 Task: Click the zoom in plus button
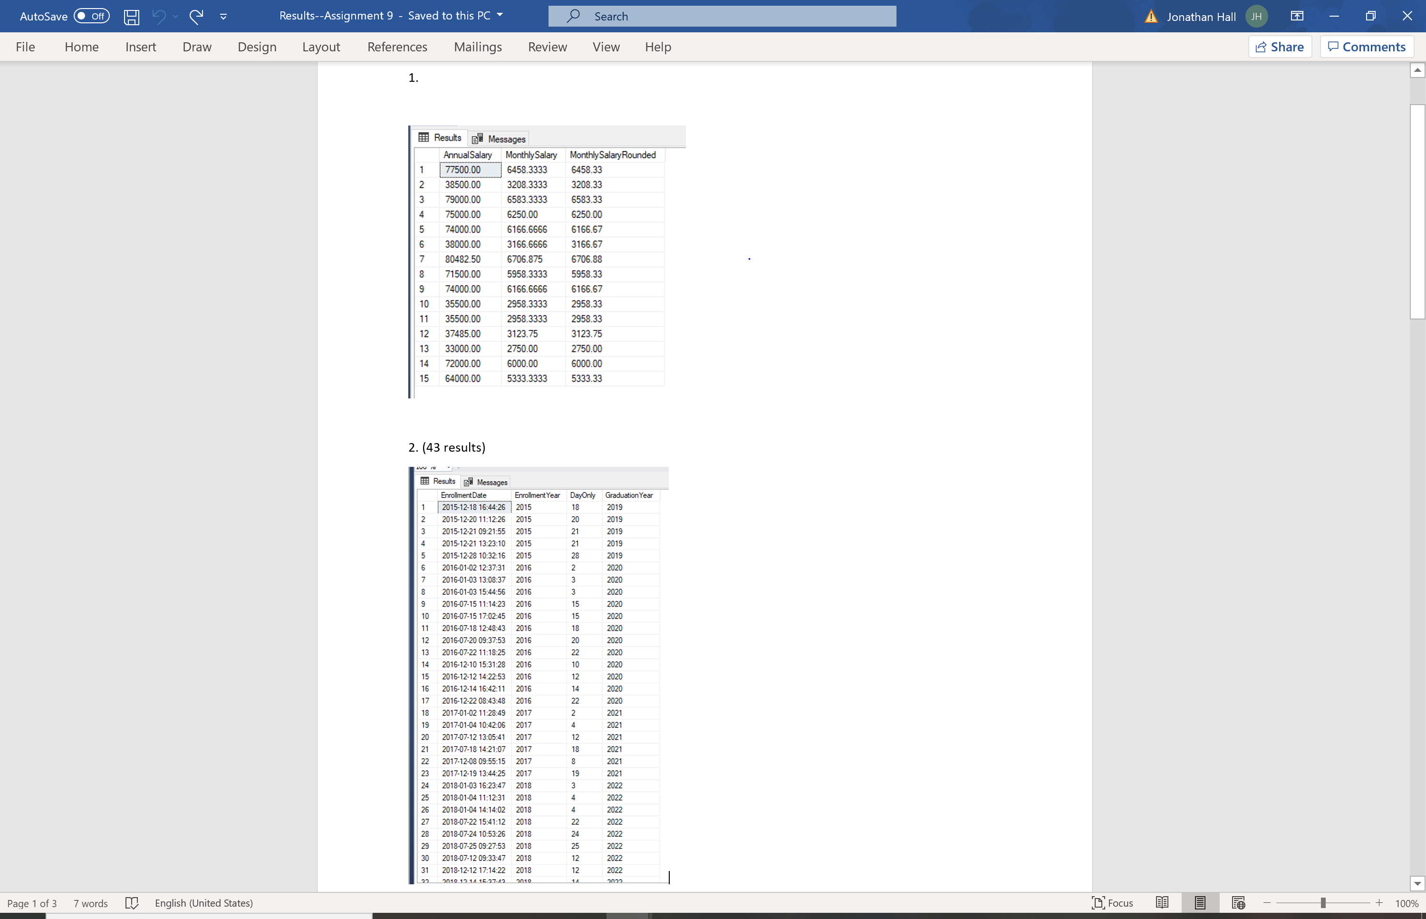coord(1379,903)
